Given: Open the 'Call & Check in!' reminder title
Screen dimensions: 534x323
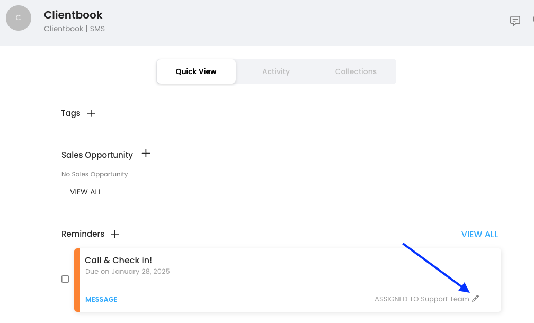Looking at the screenshot, I should pyautogui.click(x=118, y=261).
